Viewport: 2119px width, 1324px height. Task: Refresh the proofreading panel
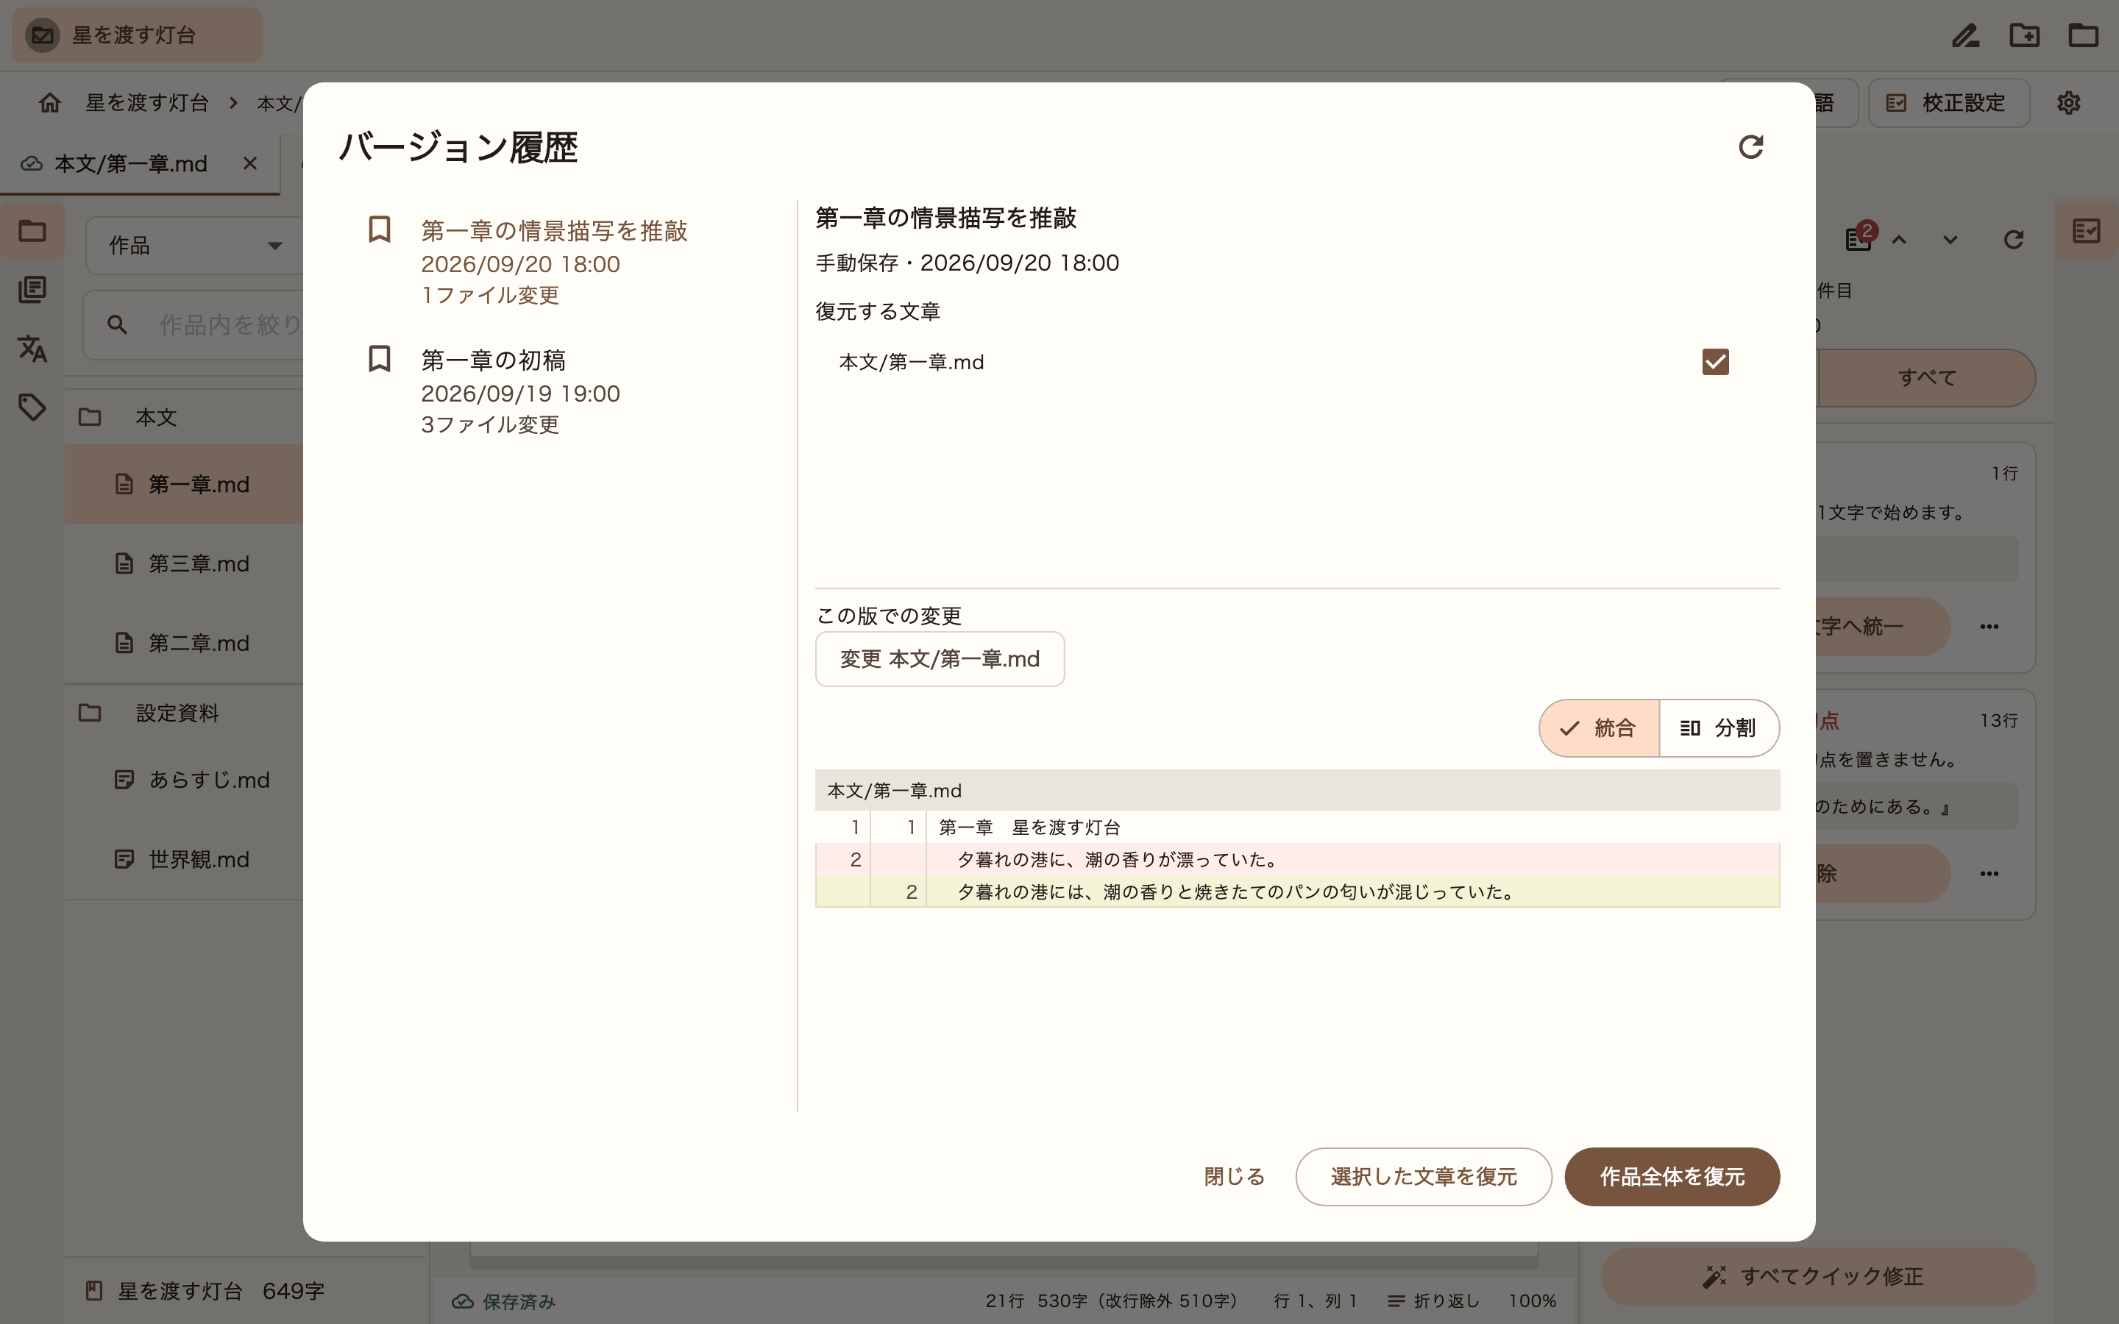coord(2013,240)
